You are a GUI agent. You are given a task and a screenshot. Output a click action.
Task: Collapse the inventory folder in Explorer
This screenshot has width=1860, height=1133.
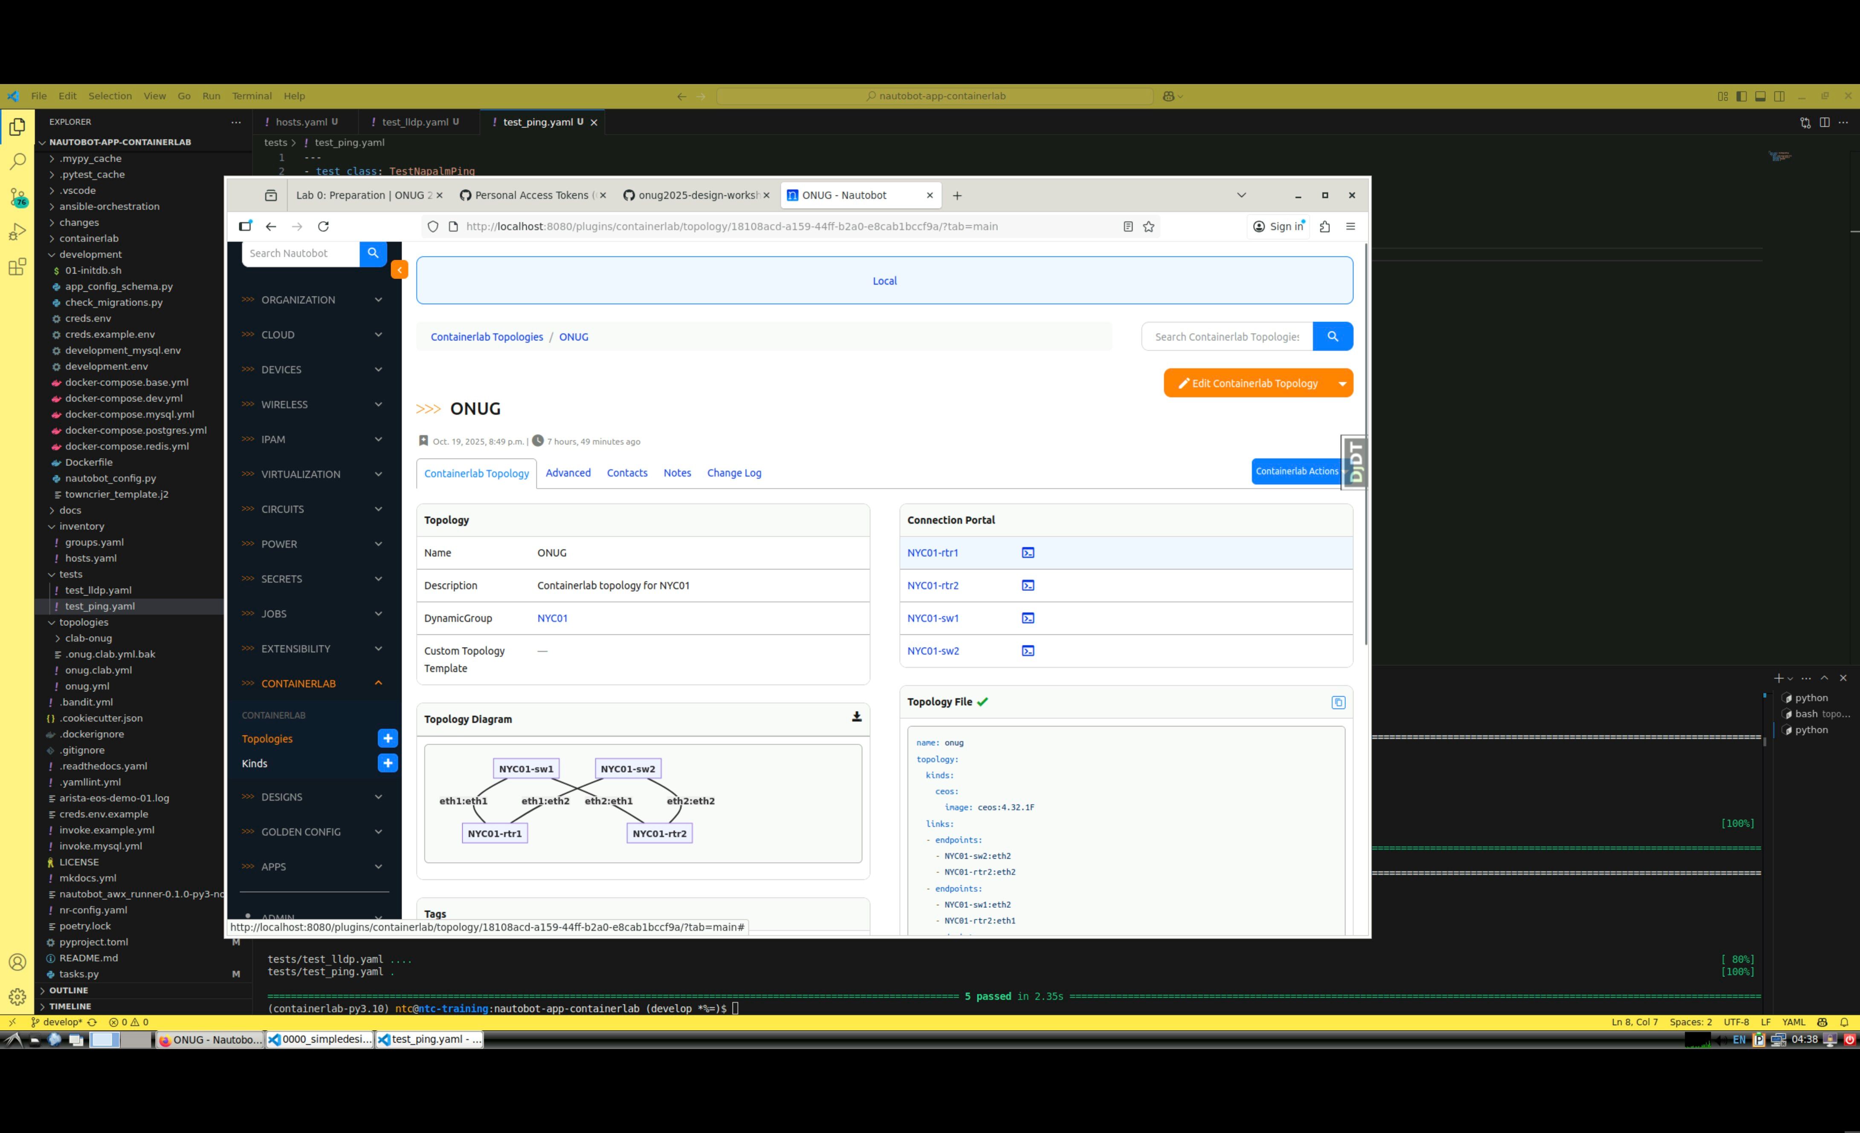click(81, 526)
